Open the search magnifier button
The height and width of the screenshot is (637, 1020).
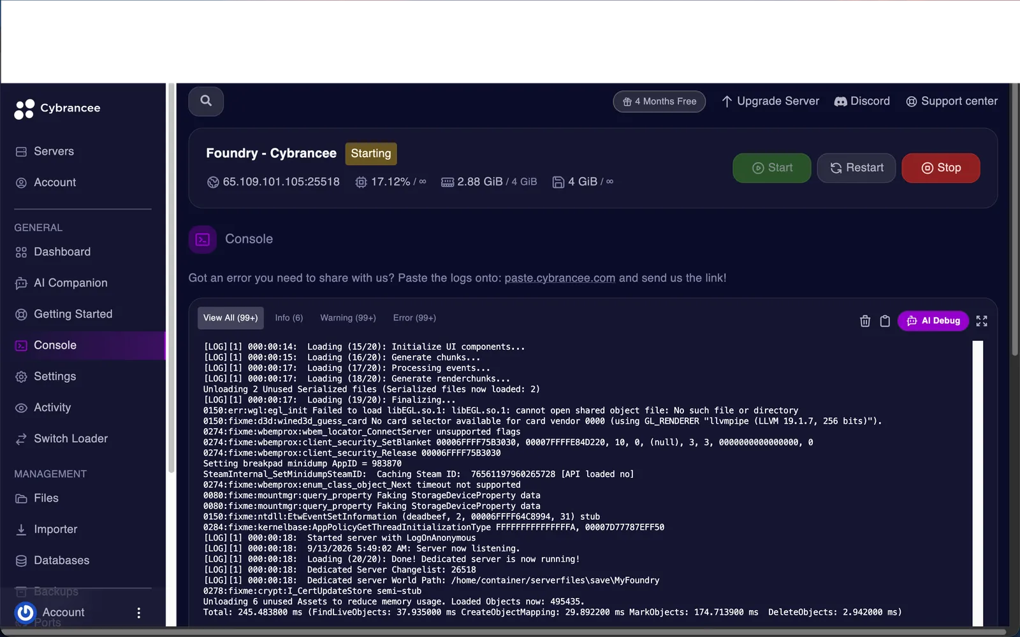coord(206,101)
